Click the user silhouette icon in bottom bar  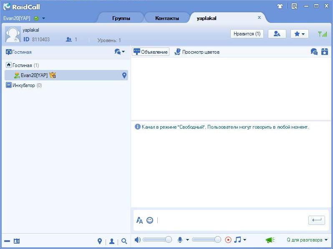(x=112, y=241)
